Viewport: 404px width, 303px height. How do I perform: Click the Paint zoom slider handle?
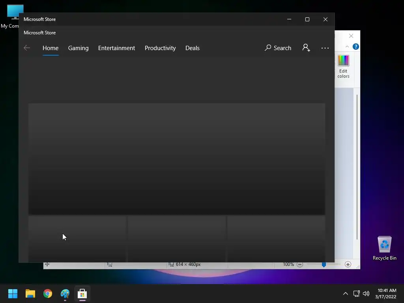(x=324, y=264)
